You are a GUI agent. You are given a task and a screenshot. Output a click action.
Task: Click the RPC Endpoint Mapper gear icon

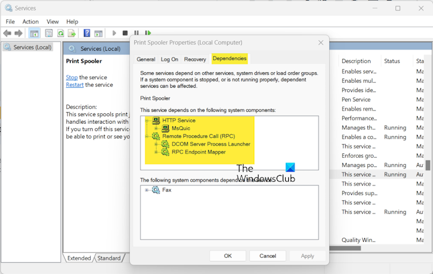point(165,152)
